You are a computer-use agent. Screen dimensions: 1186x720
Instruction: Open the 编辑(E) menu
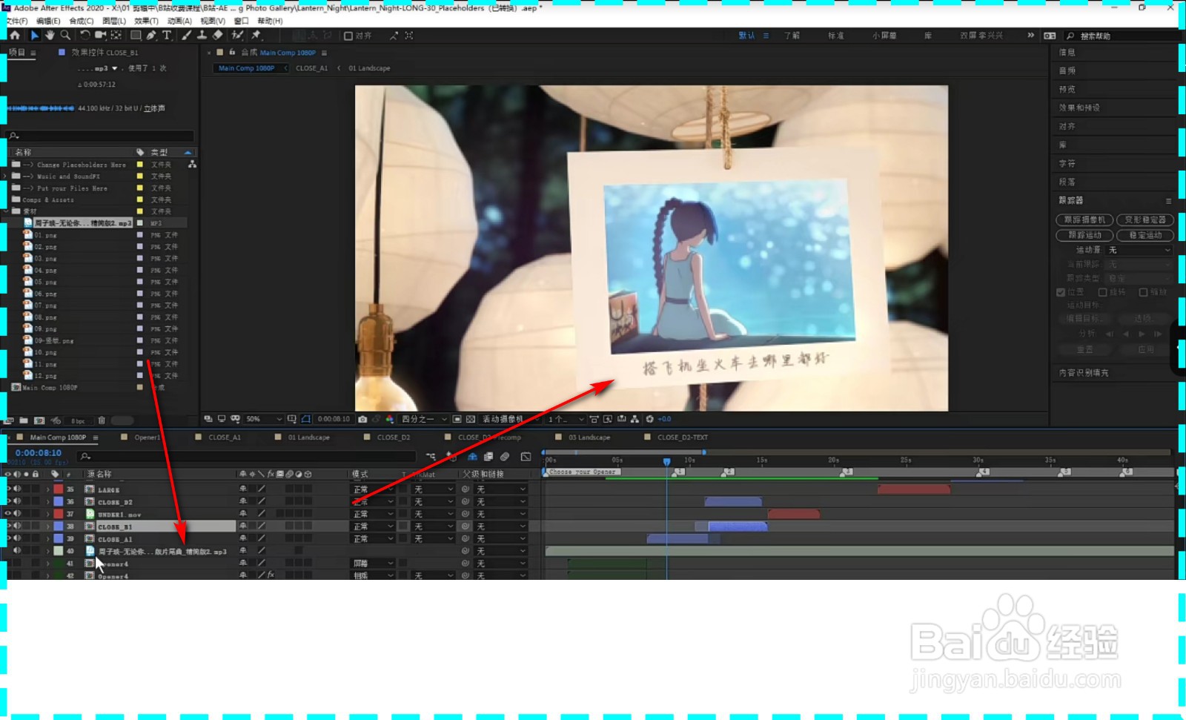[48, 21]
